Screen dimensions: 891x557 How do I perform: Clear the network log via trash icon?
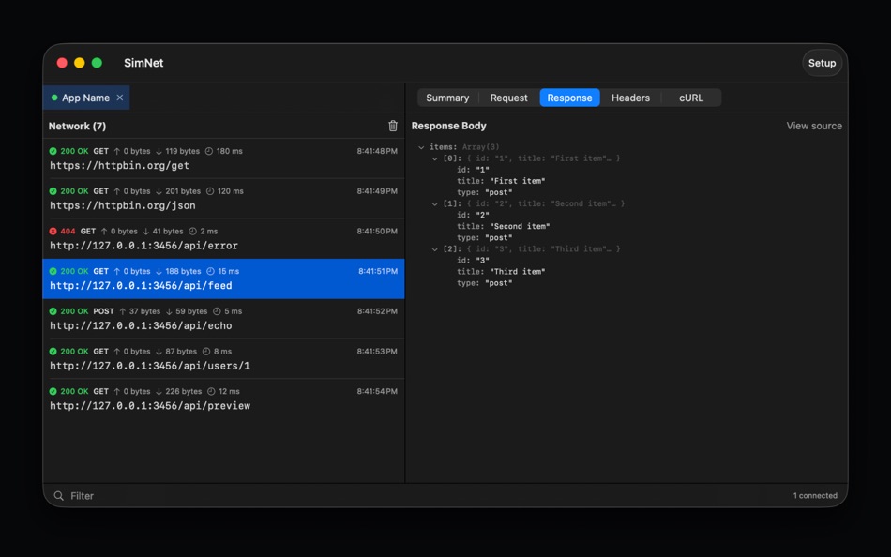(392, 125)
